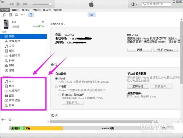
Task: Click the Play button
Action: point(18,4)
